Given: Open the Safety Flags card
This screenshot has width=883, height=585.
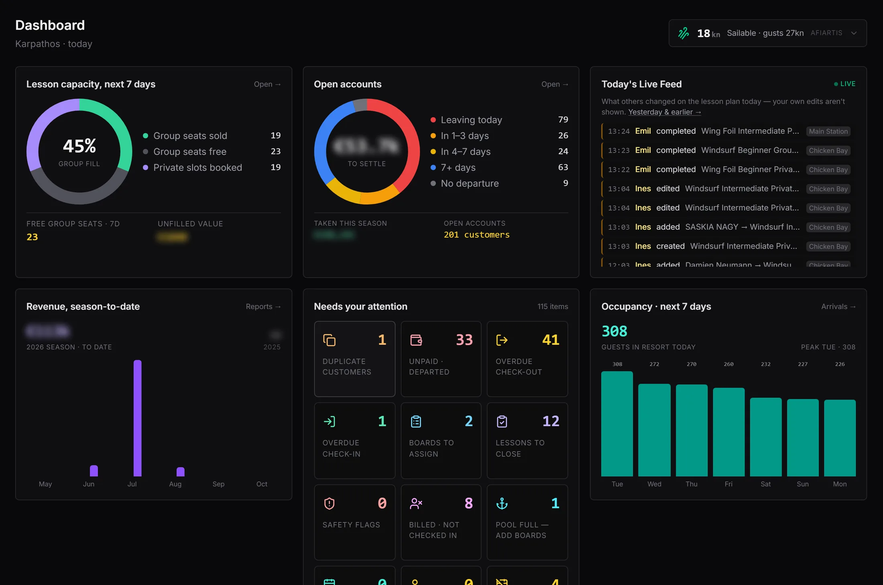Looking at the screenshot, I should (x=355, y=522).
